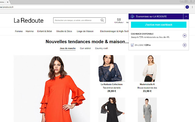Click the 23,99 € price

[x=147, y=91]
